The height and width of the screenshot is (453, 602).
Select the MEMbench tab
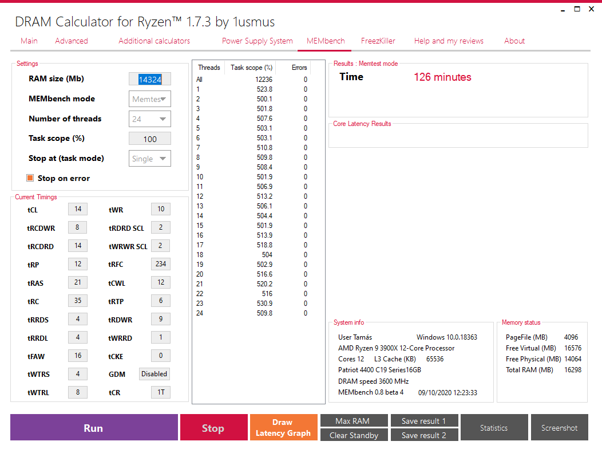pos(326,41)
